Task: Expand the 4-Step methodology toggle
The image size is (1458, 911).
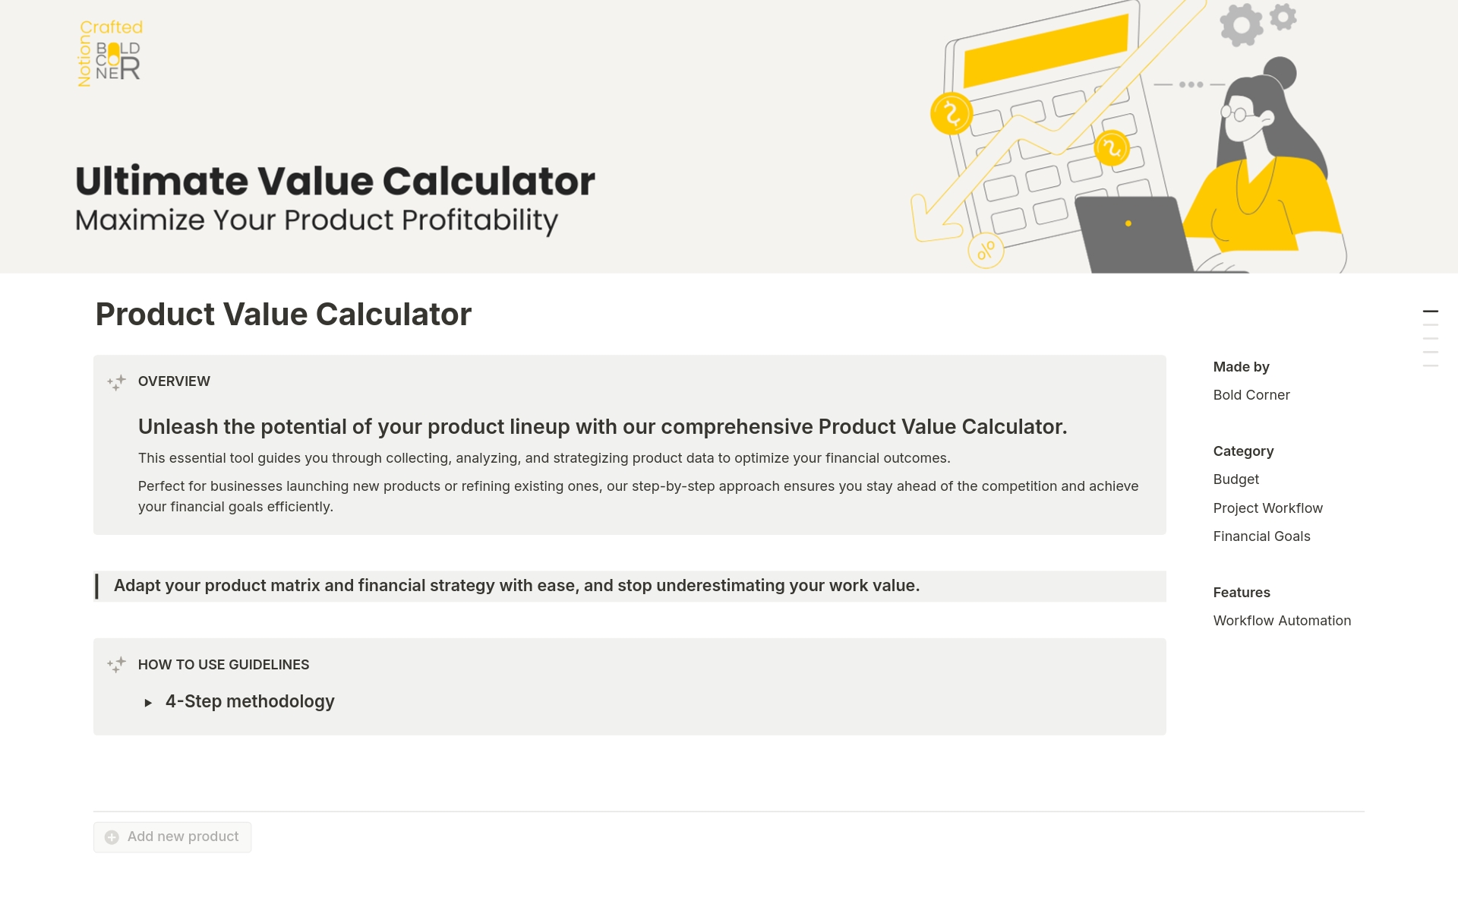Action: (x=250, y=701)
